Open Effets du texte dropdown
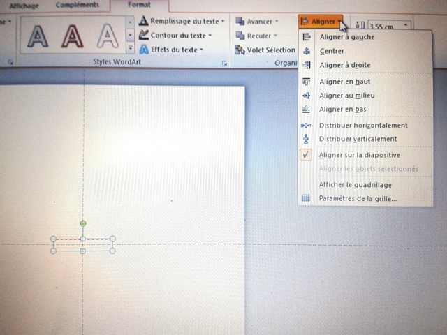Screen dimensions: 447x335 (170, 50)
